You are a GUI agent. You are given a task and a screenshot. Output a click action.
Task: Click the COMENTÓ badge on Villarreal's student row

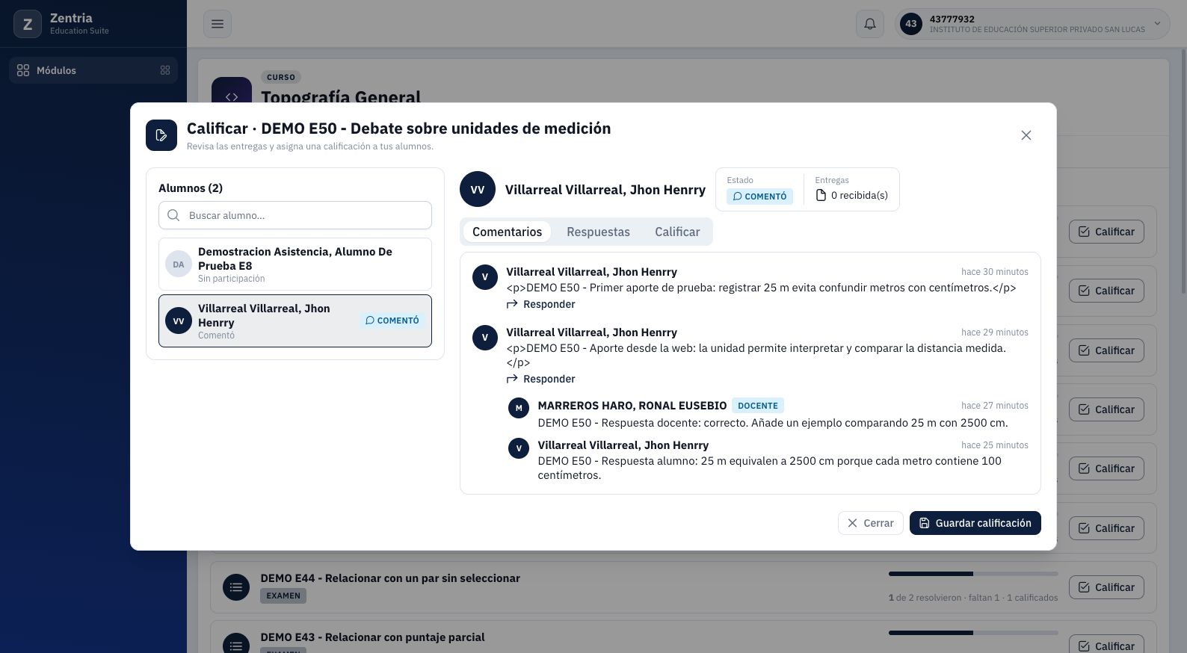pos(392,321)
